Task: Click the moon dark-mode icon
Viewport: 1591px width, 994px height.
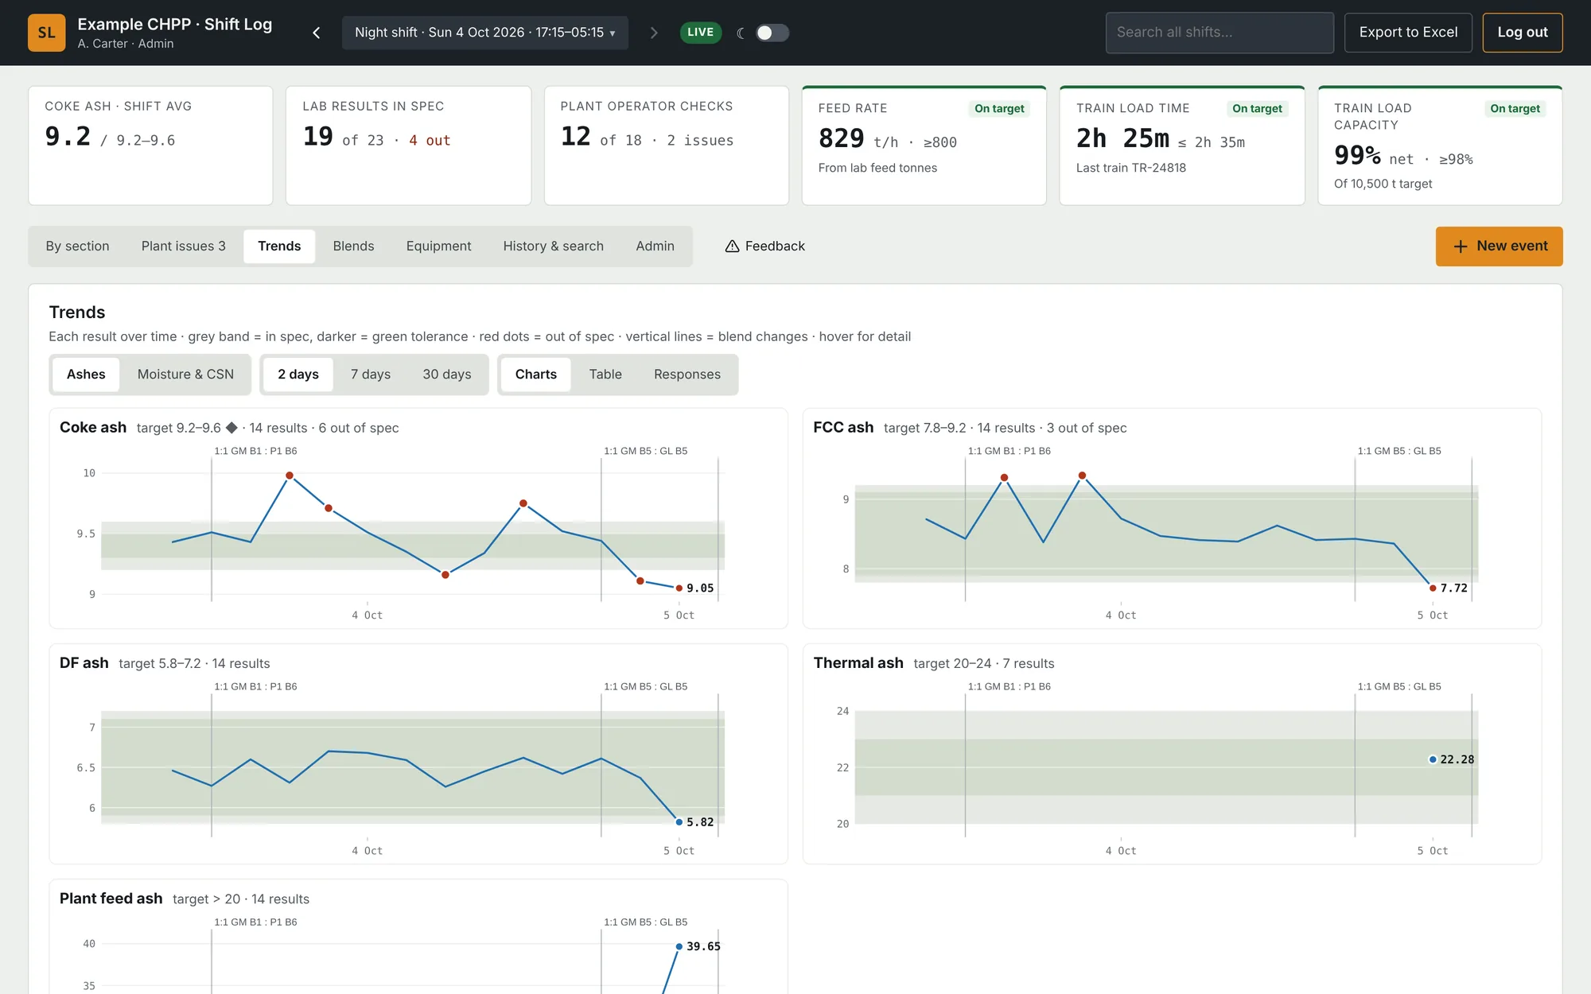Action: tap(741, 33)
